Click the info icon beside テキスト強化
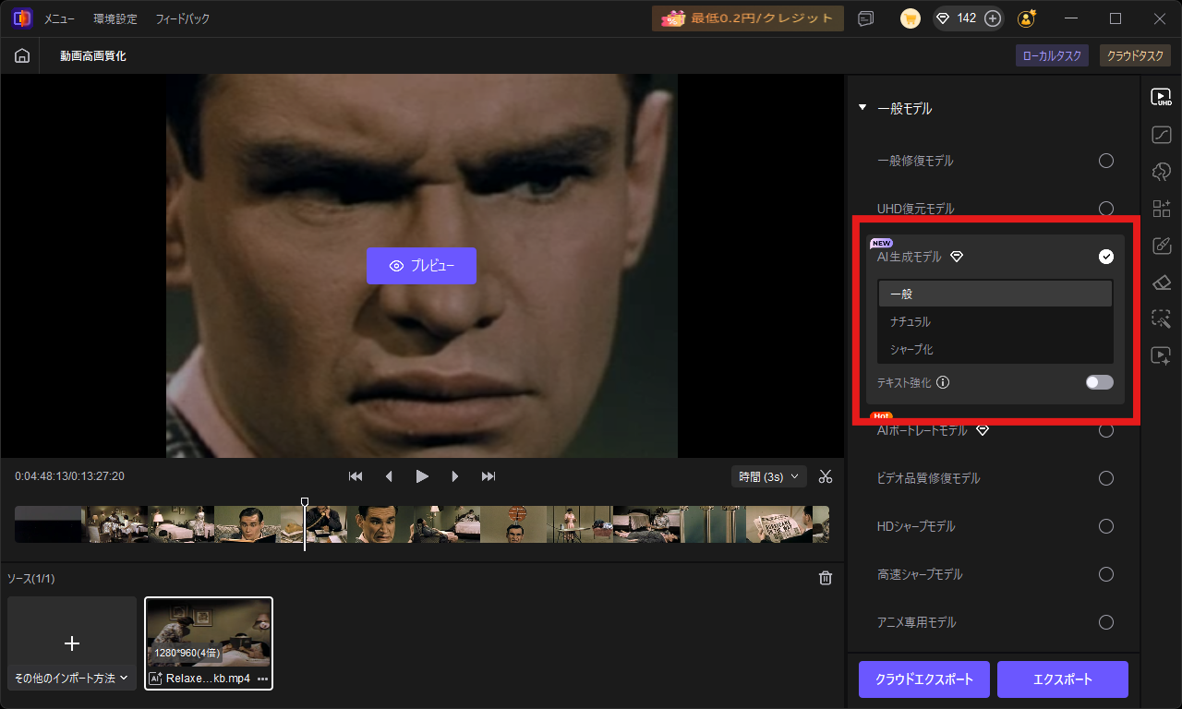 click(x=943, y=382)
